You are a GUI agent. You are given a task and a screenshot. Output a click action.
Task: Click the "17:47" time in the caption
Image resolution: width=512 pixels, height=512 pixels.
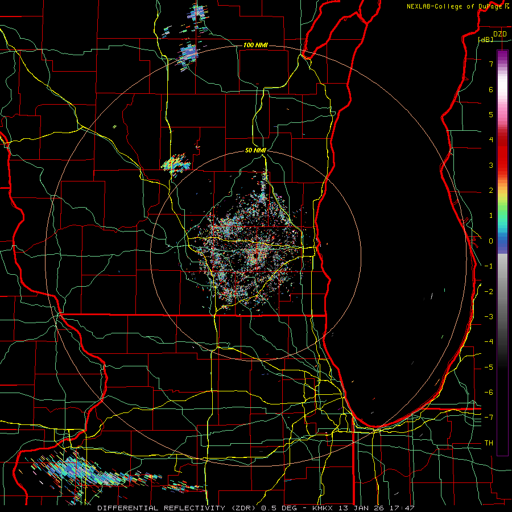[x=402, y=508]
